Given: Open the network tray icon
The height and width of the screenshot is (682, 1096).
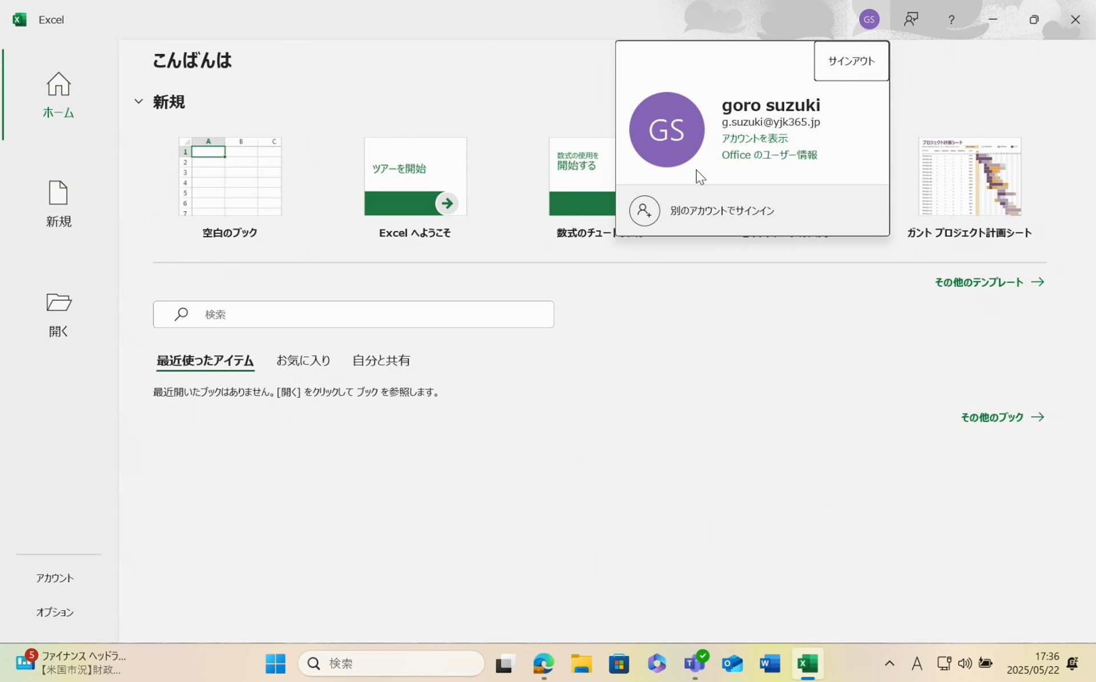Looking at the screenshot, I should [x=944, y=663].
